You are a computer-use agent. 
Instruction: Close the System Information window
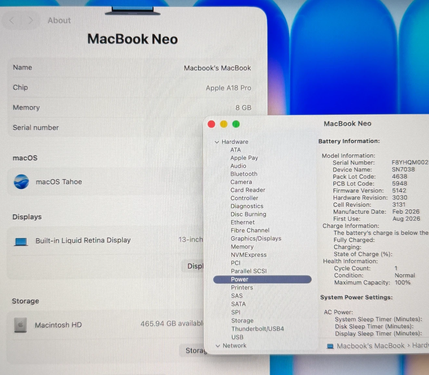coord(211,124)
